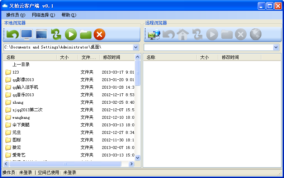The image size is (284, 178).
Task: Refresh local browser with green recycle arrows icon
Action: tap(56, 34)
